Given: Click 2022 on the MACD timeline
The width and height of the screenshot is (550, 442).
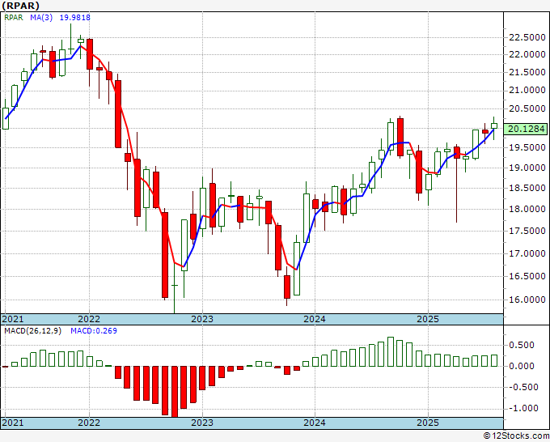Looking at the screenshot, I should click(x=89, y=423).
